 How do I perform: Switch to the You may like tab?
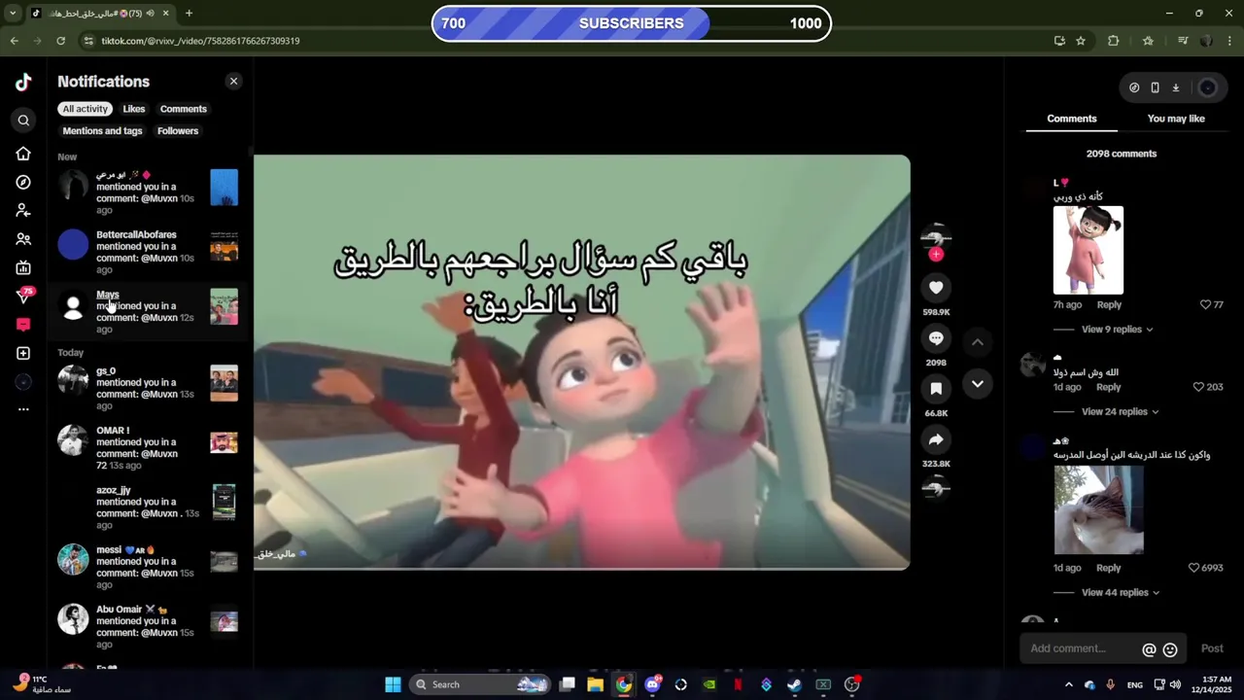point(1176,119)
